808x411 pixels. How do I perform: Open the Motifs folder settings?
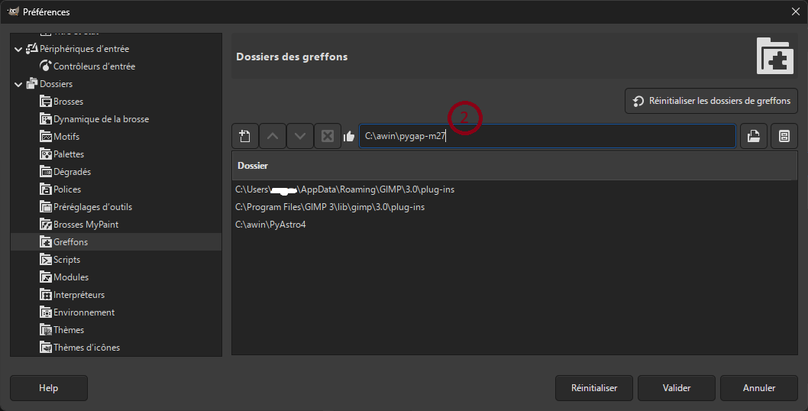(66, 137)
